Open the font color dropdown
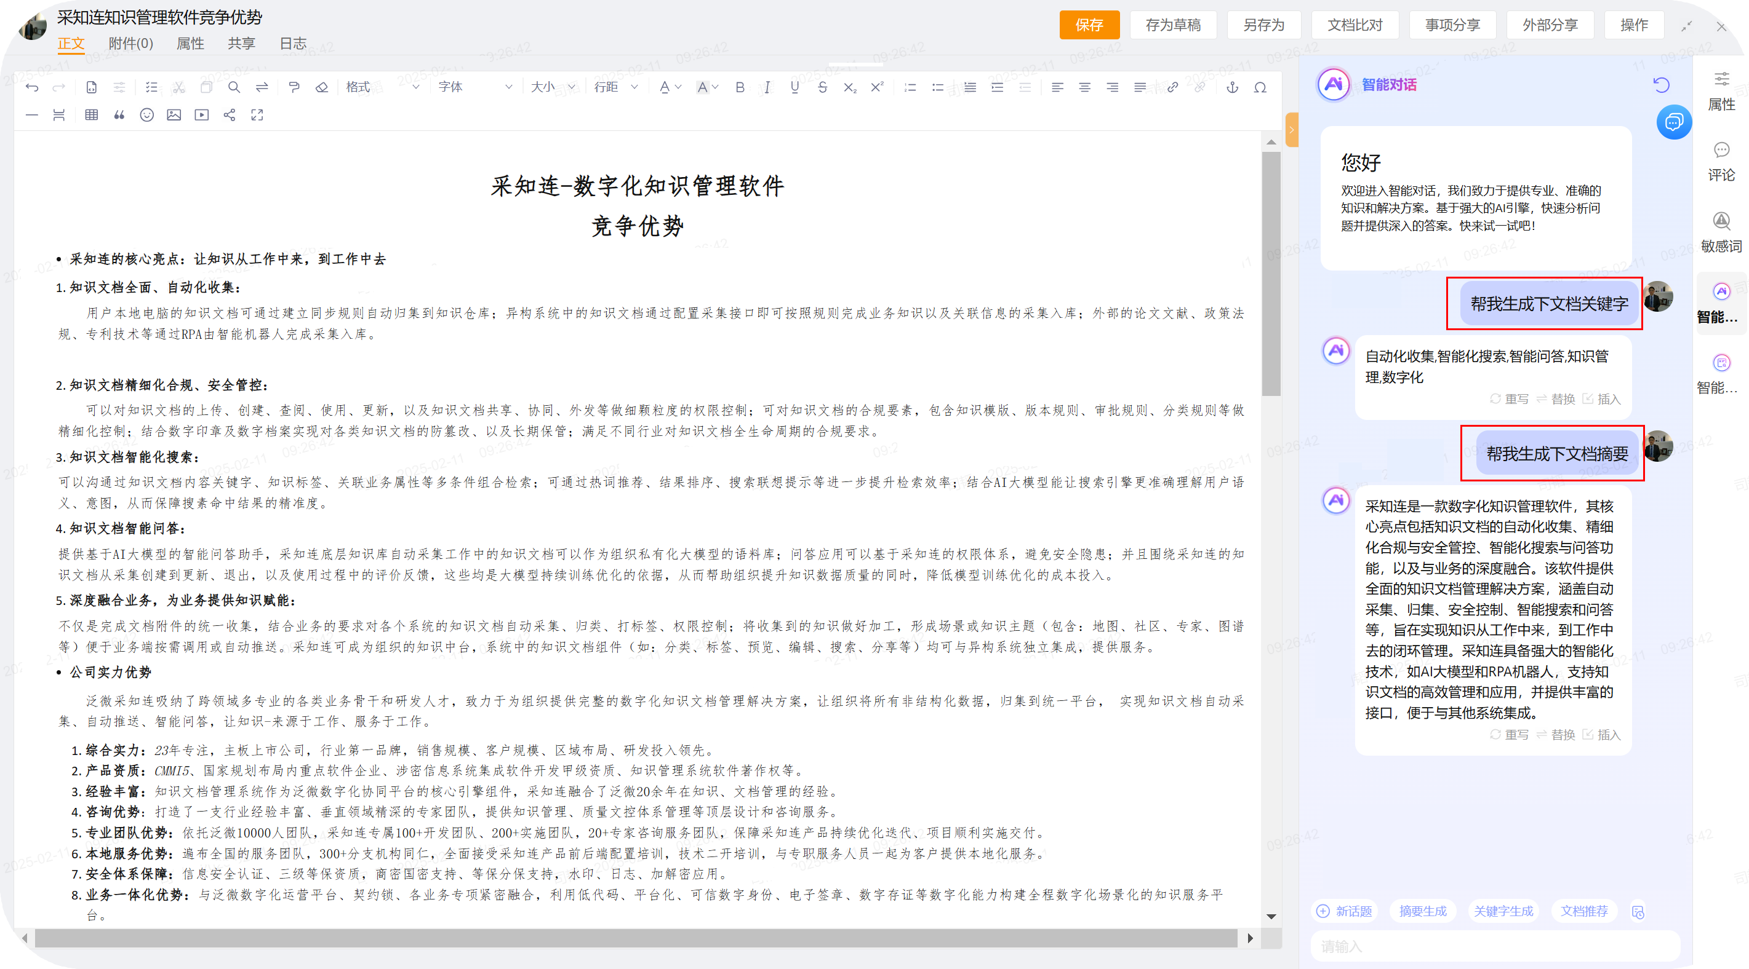Image resolution: width=1749 pixels, height=969 pixels. coord(670,87)
